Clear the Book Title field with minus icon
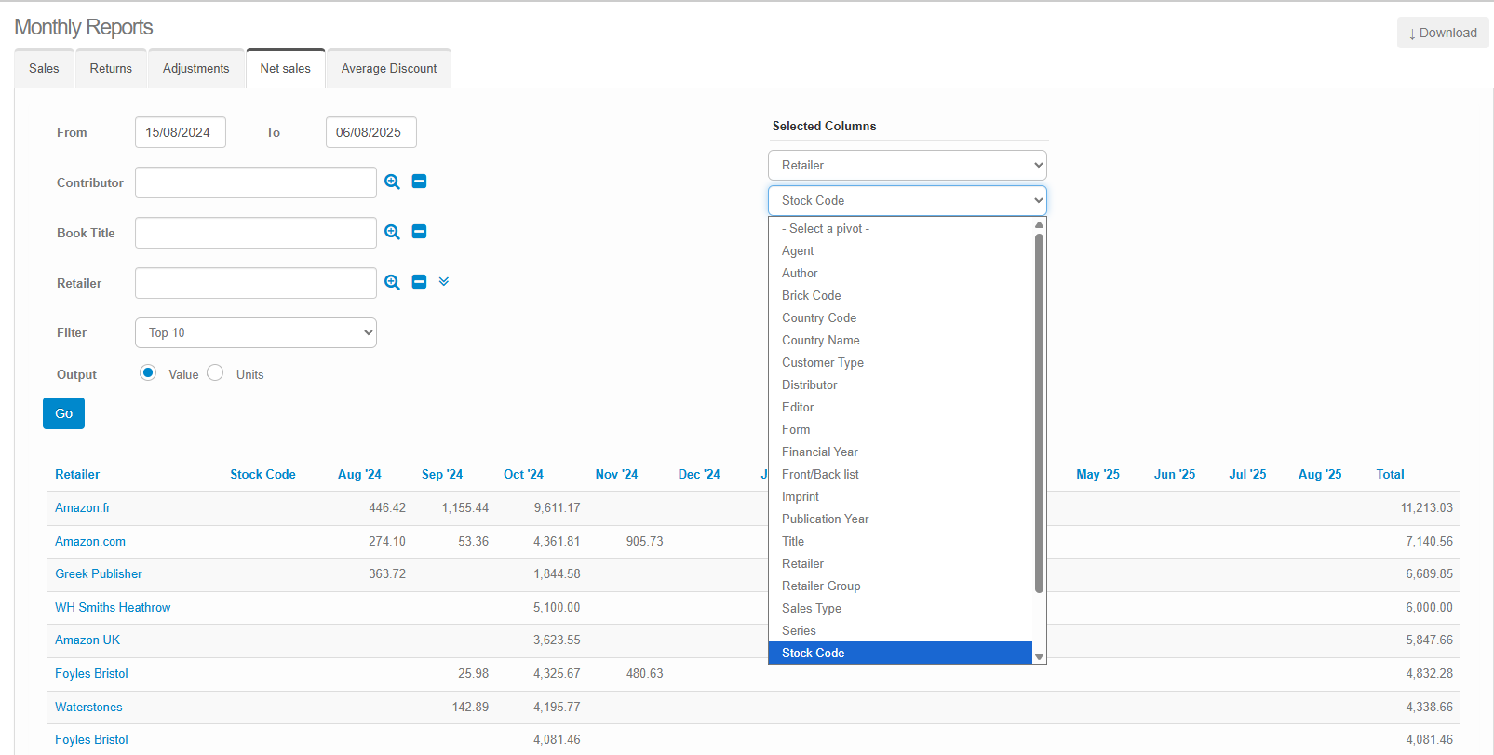1494x755 pixels. (x=419, y=232)
